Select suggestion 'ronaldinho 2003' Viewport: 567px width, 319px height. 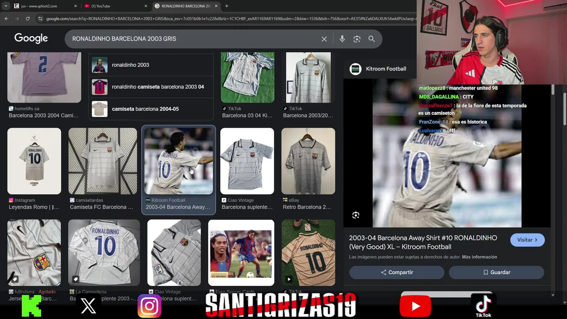click(151, 65)
